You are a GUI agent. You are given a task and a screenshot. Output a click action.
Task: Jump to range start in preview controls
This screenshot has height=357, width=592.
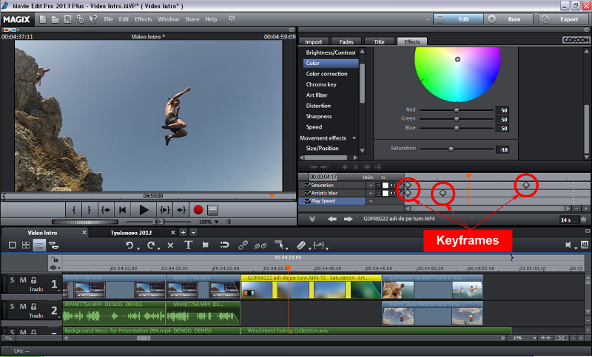[x=106, y=210]
